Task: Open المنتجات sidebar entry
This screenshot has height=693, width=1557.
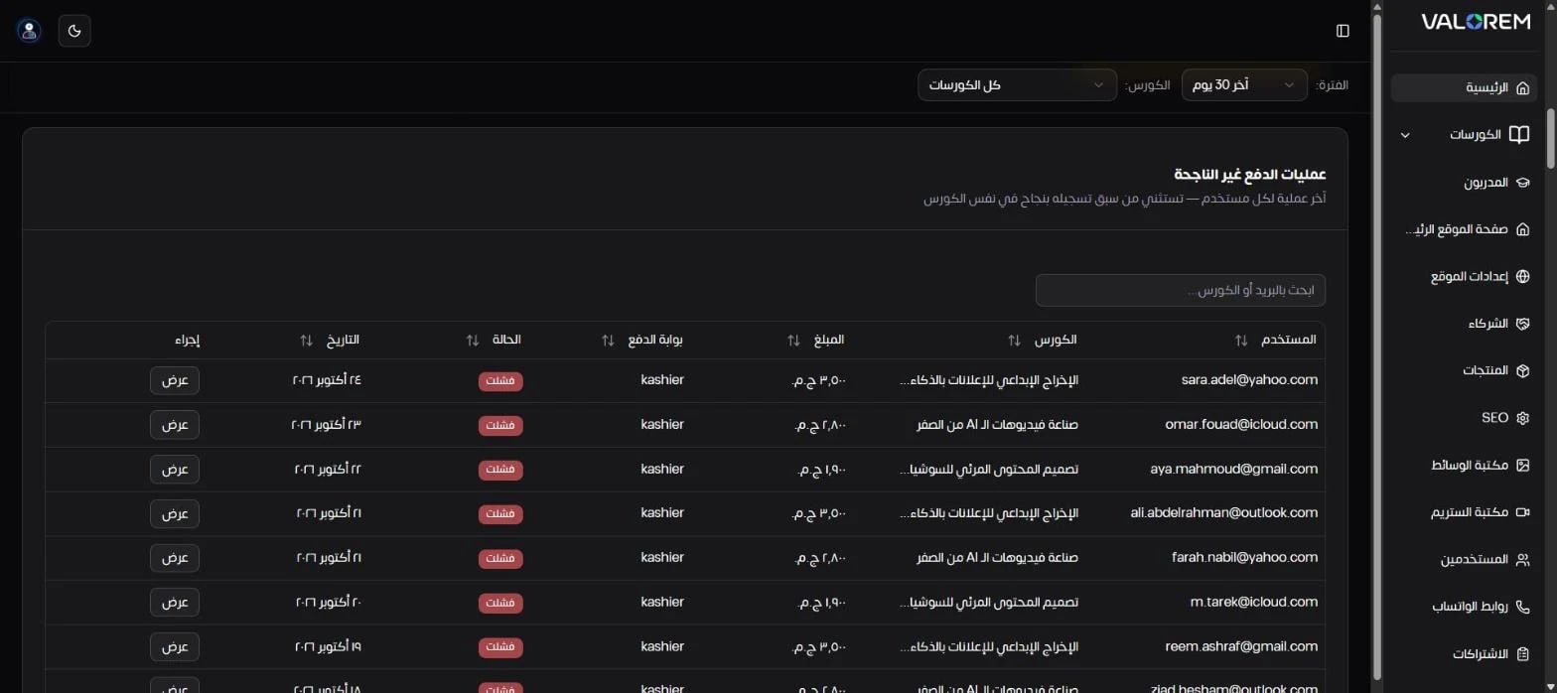Action: [1464, 370]
